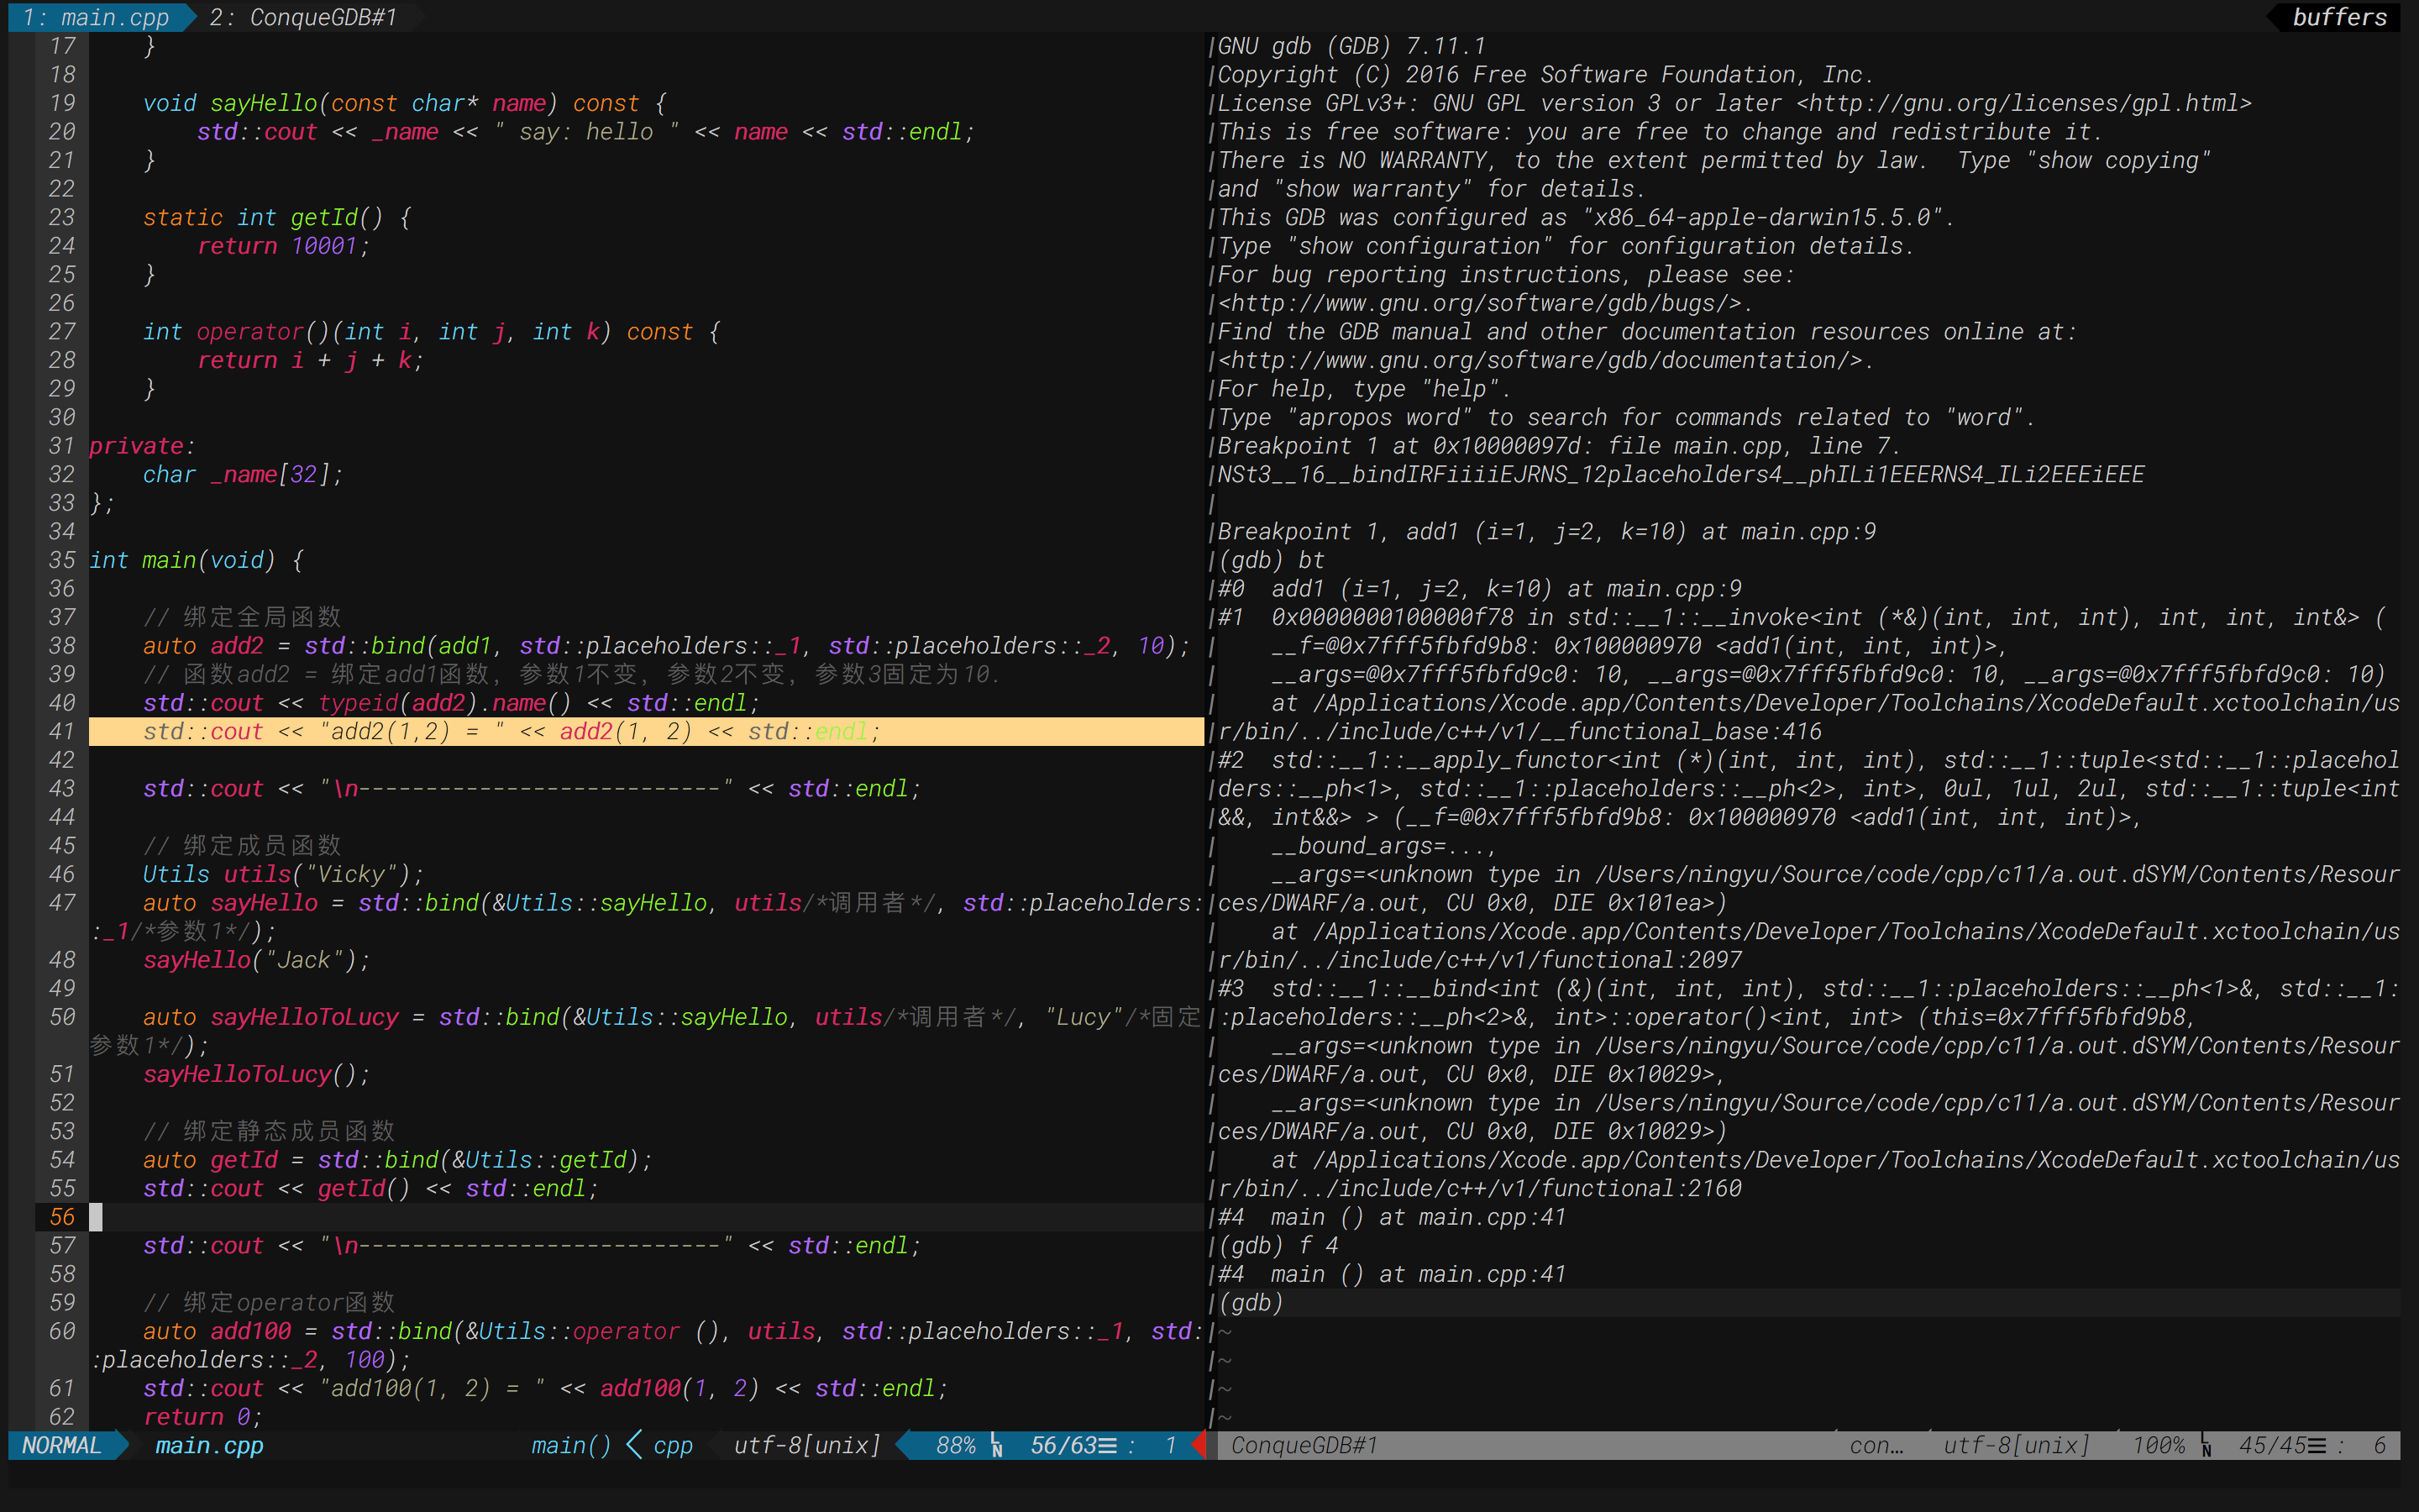Click line number 56 in the gutter
The image size is (2419, 1512).
62,1217
